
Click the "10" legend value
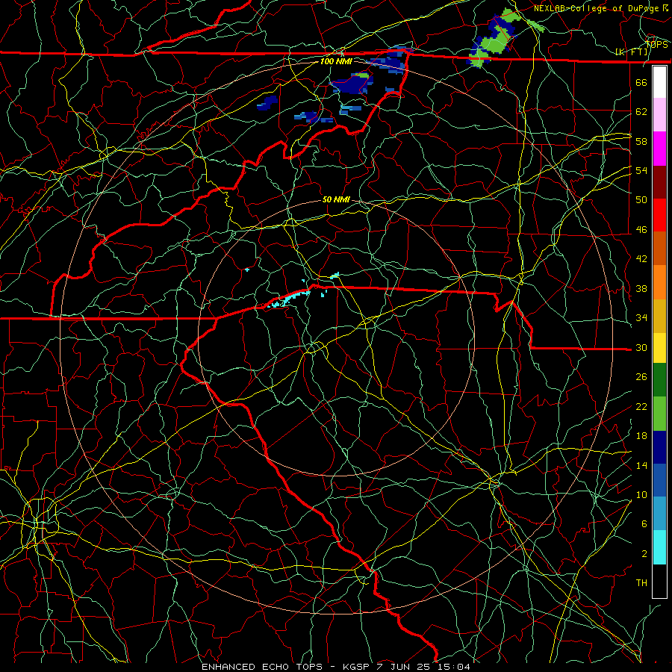click(641, 494)
